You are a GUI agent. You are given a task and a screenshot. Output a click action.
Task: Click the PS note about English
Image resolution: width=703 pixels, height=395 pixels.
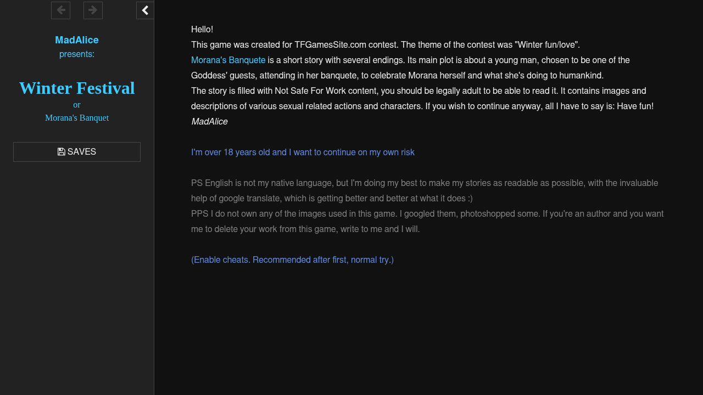pos(424,183)
